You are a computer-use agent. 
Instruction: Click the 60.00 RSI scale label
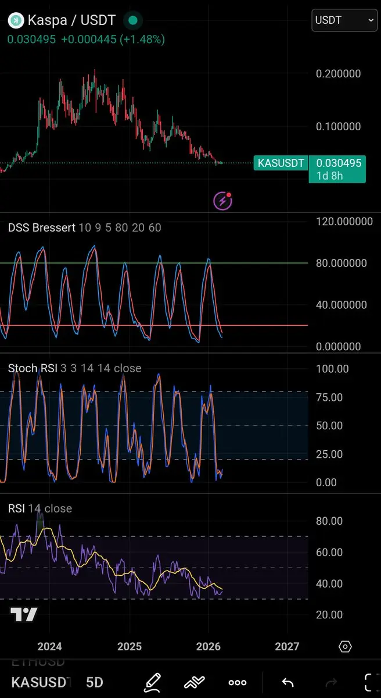pos(329,552)
